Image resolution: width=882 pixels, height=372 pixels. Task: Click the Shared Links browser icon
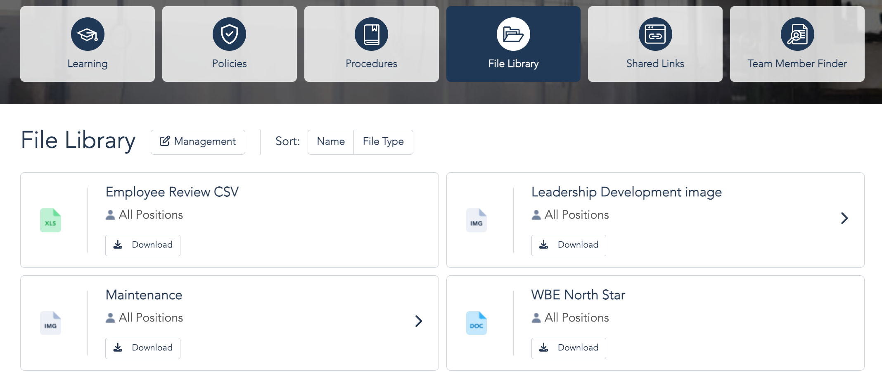coord(655,34)
